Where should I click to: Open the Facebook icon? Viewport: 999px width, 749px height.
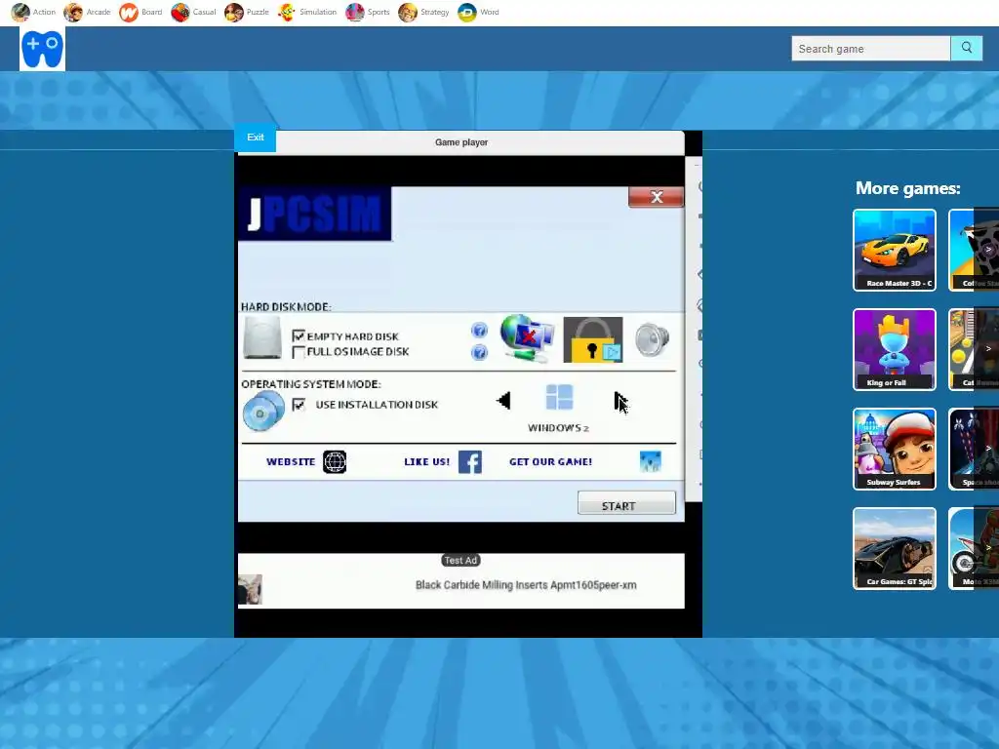pos(470,461)
